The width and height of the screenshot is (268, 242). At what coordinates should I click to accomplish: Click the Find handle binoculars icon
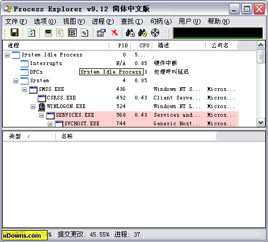(130, 33)
